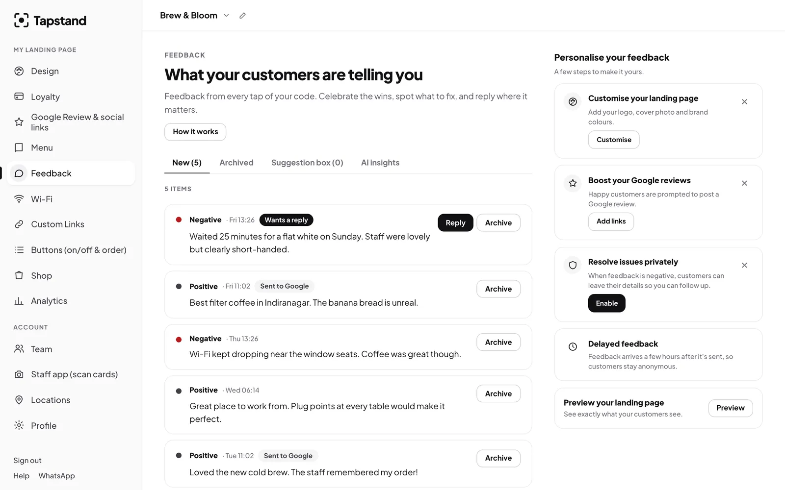Click the pencil edit icon beside Brew & Bloom
This screenshot has width=785, height=490.
242,16
